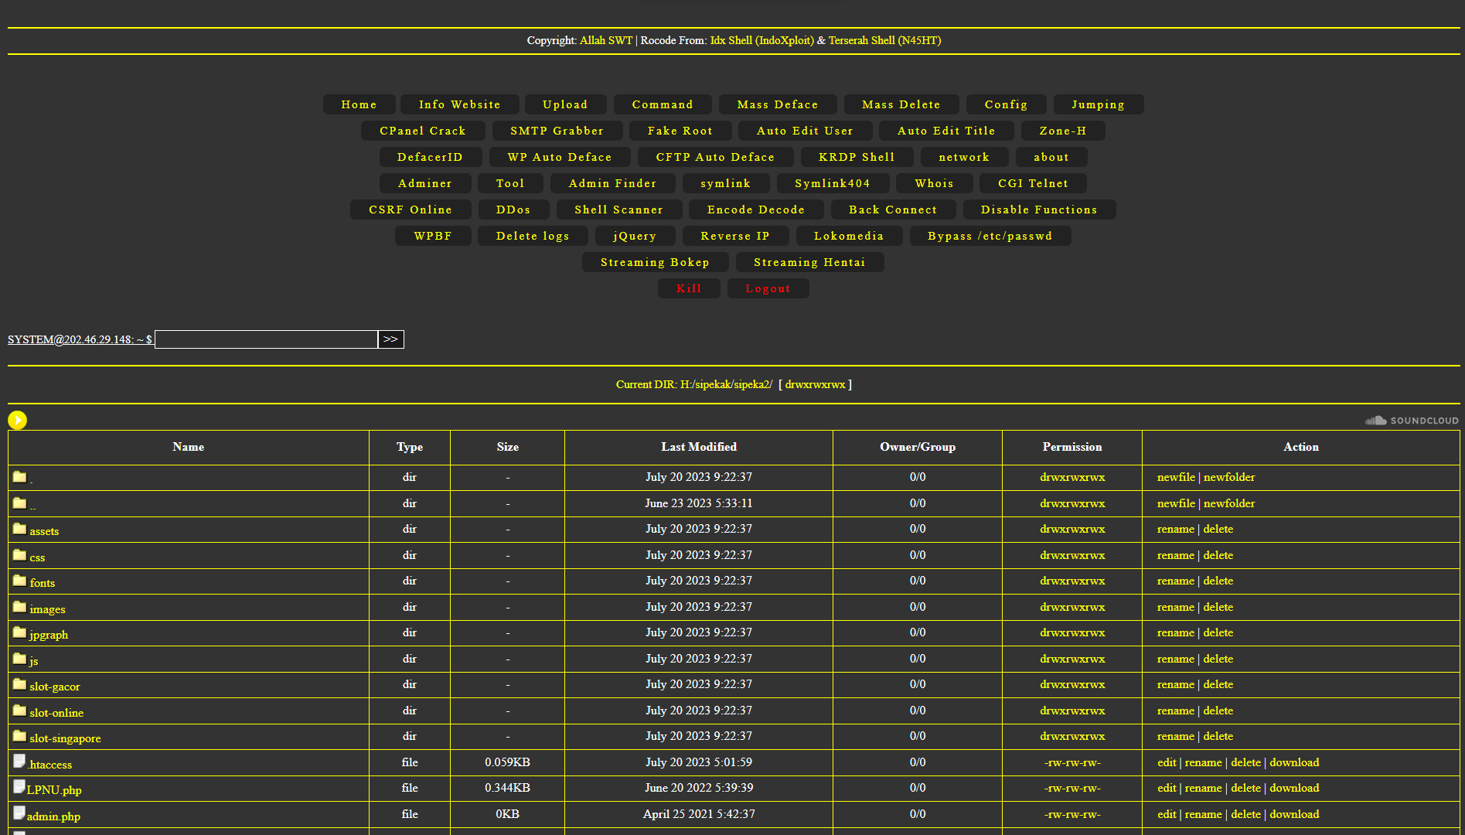This screenshot has height=835, width=1465.
Task: Click the slot-gacor folder icon
Action: pyautogui.click(x=19, y=684)
